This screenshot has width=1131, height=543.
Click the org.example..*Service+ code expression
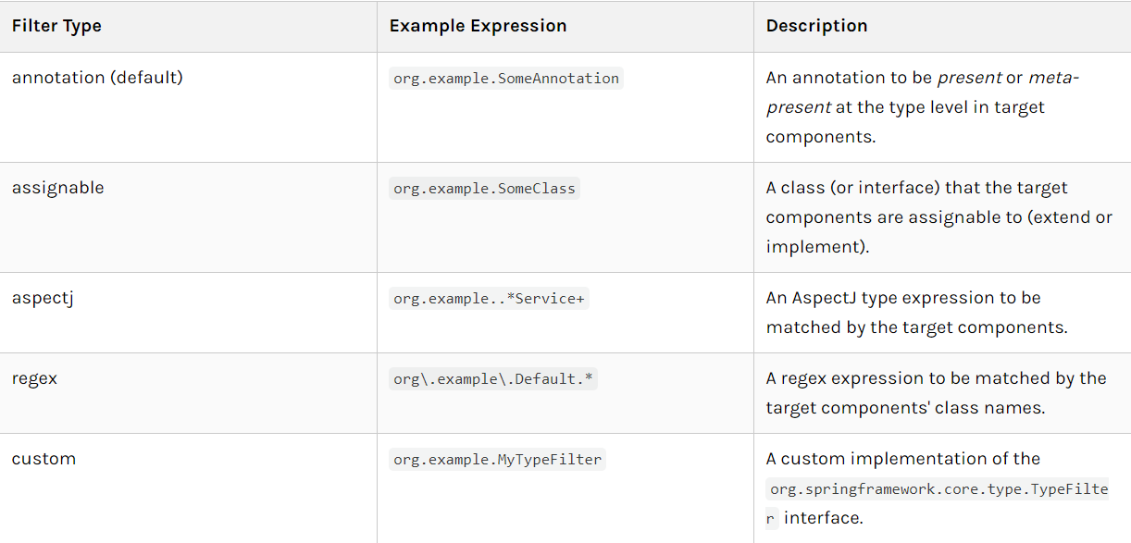click(x=489, y=299)
